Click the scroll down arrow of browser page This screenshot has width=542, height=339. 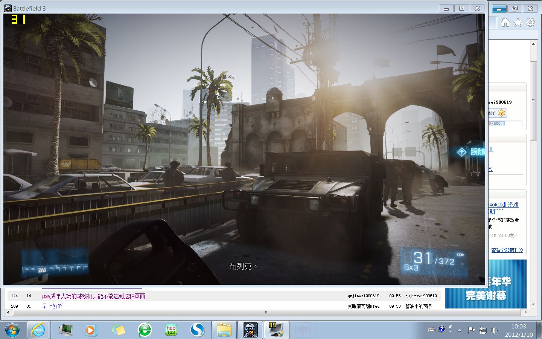533,304
